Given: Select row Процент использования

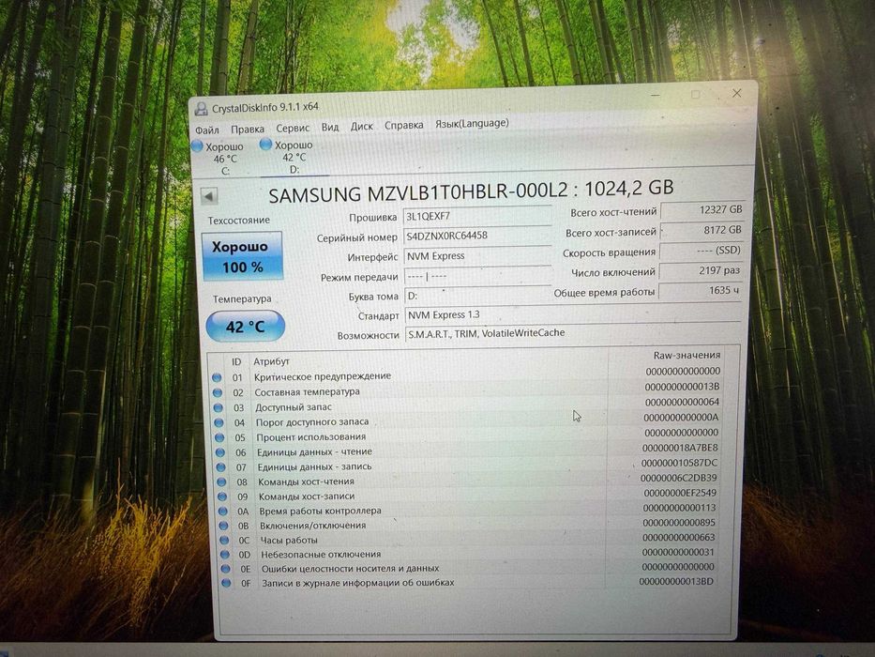Looking at the screenshot, I should pos(468,435).
